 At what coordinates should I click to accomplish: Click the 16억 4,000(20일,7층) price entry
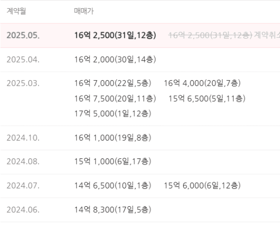pyautogui.click(x=202, y=83)
